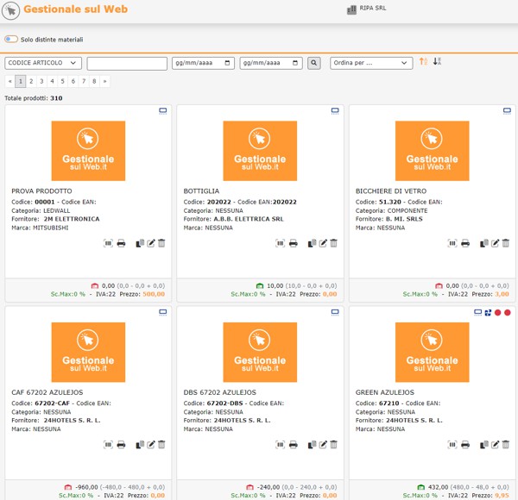Print the PROVA PRODOTTO item
The width and height of the screenshot is (518, 500).
tap(121, 243)
